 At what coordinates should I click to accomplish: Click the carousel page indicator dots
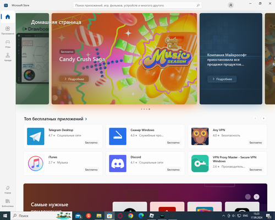point(145,109)
